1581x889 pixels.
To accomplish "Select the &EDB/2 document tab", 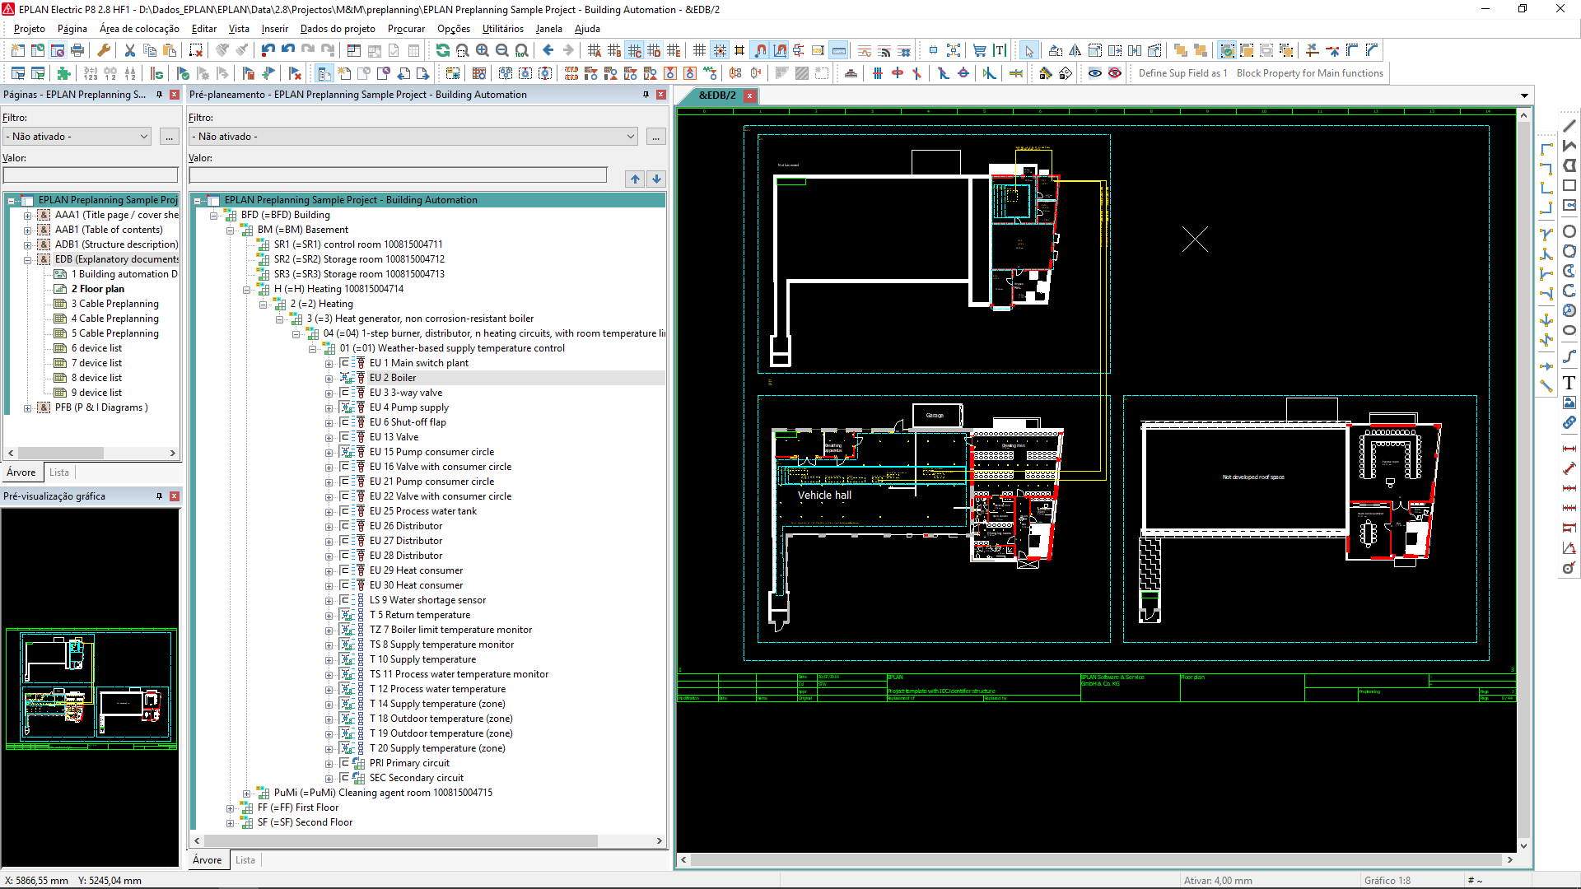I will point(717,95).
